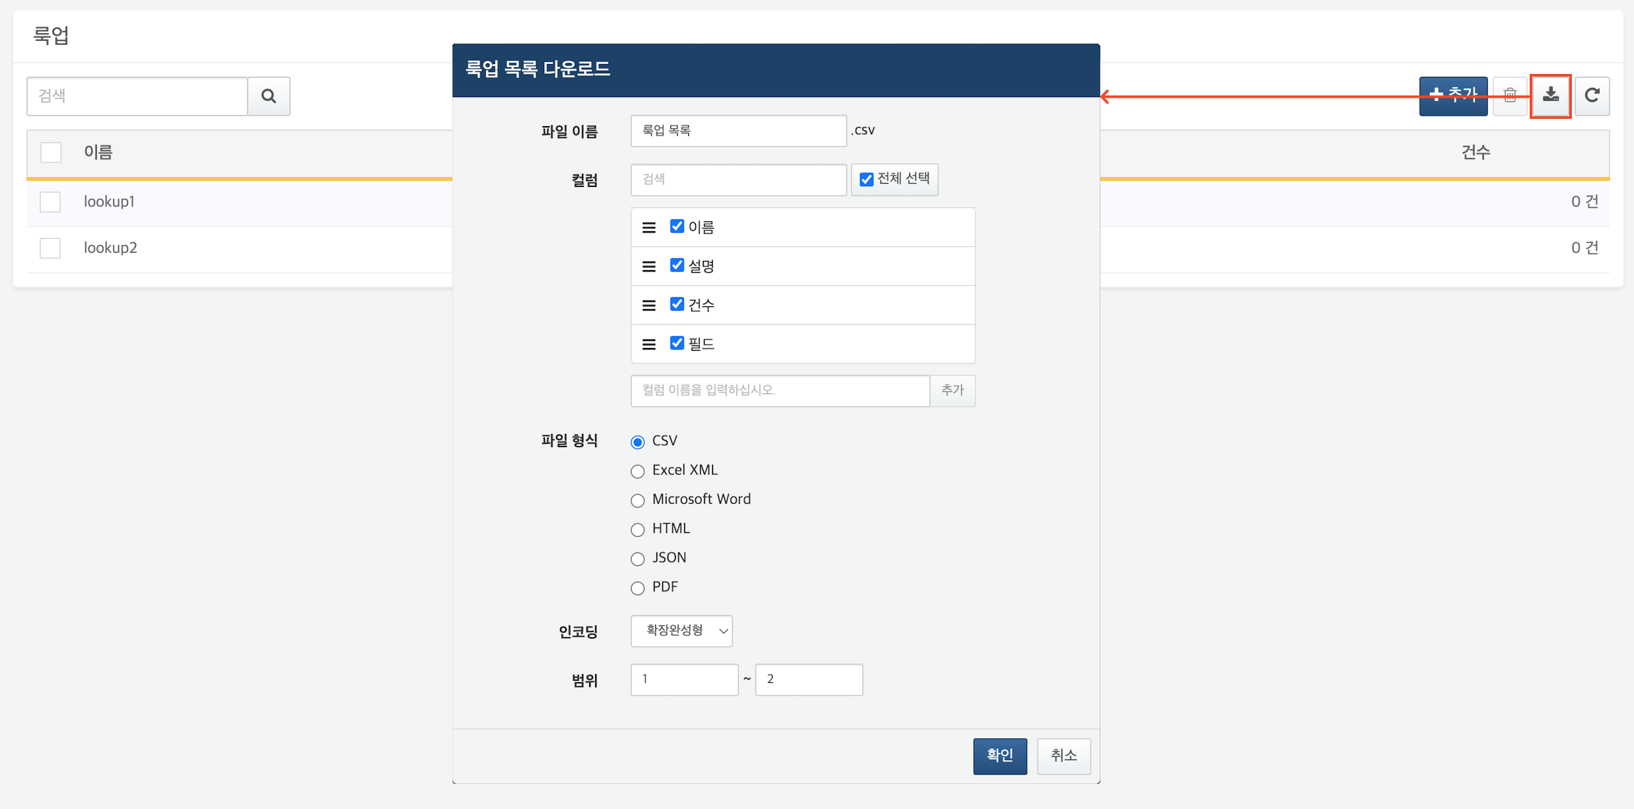
Task: Click the lookup2 row name
Action: pos(110,248)
